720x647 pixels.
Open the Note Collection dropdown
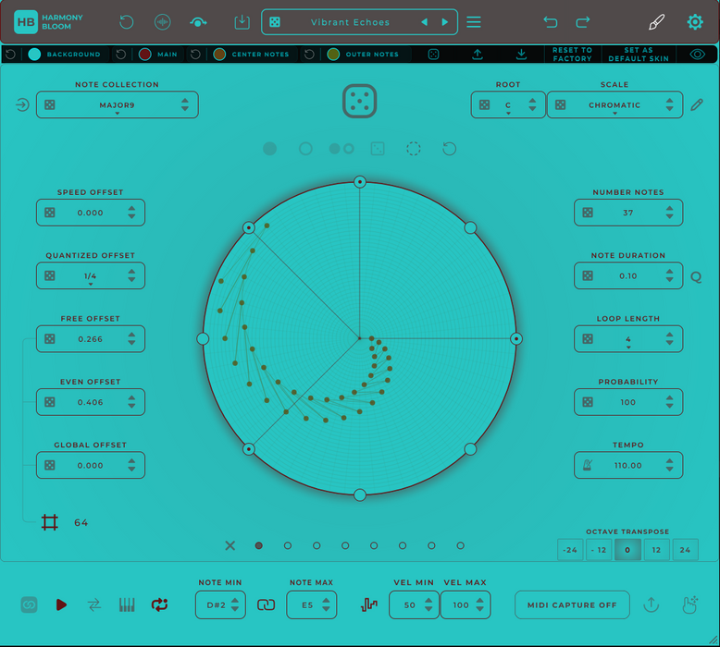118,105
